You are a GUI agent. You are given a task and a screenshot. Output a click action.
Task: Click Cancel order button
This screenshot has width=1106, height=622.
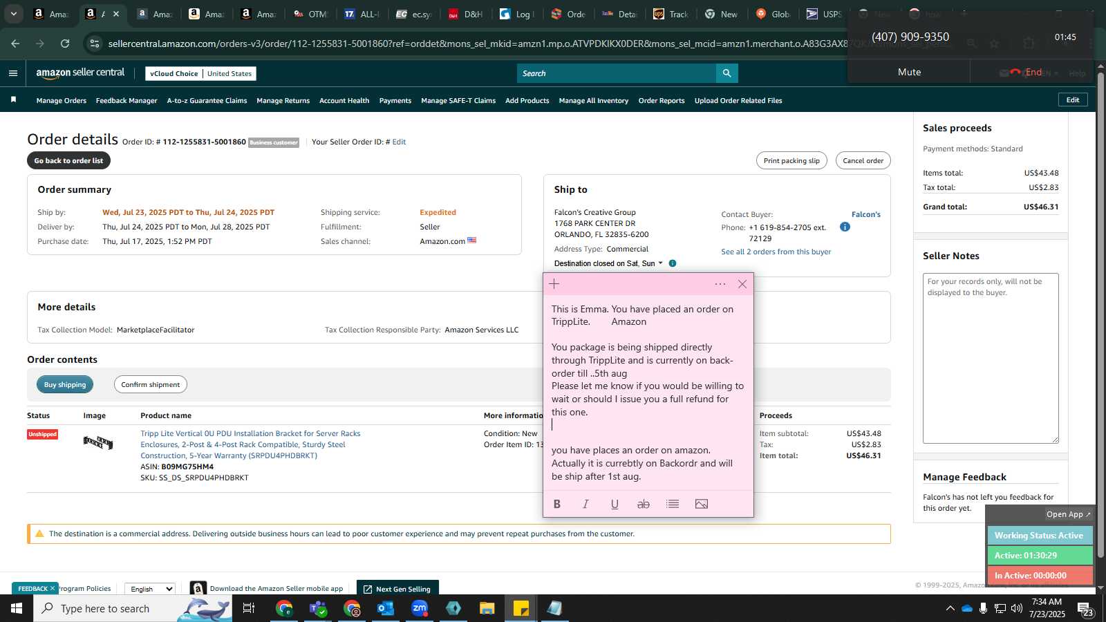click(863, 161)
